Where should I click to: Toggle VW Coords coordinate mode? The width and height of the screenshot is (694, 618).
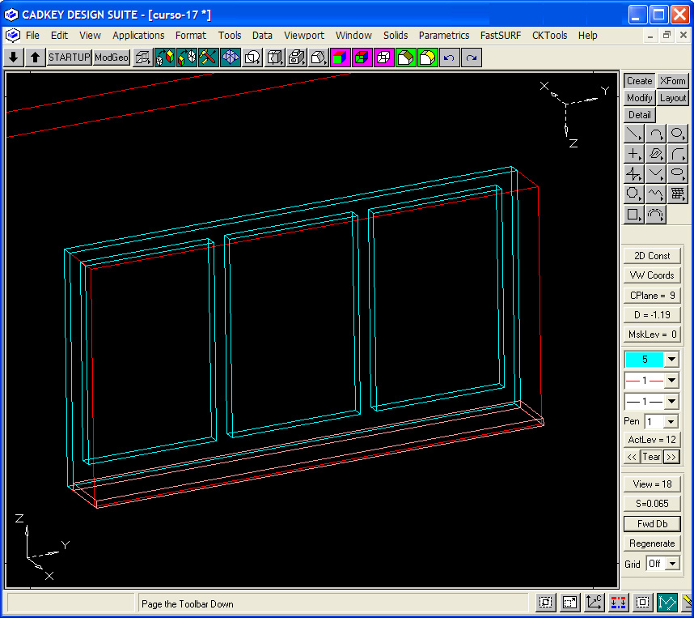(x=651, y=275)
